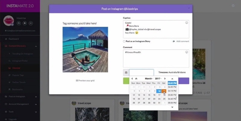Screen dimensions: 241x121
Task: Click the top-right power logout icon
Action: pos(233,5)
